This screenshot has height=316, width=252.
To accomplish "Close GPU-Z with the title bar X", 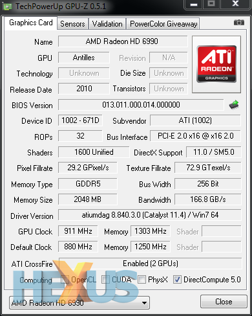I will point(235,4).
